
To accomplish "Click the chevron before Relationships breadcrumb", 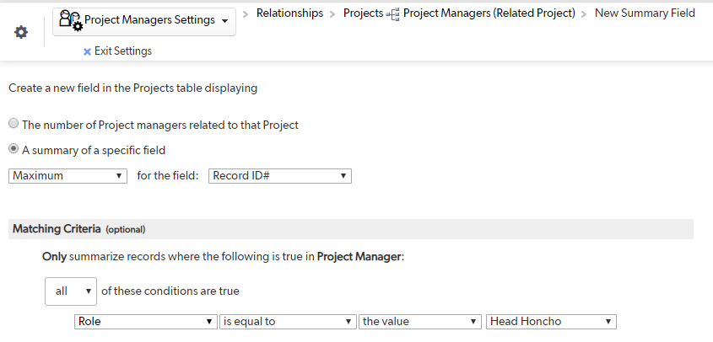I will pos(246,14).
